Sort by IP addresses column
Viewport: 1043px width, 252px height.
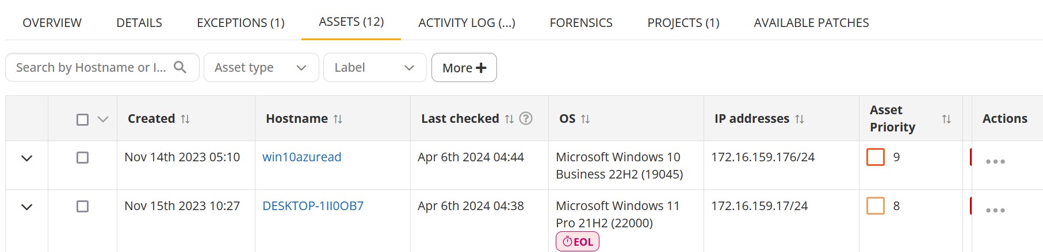click(800, 119)
